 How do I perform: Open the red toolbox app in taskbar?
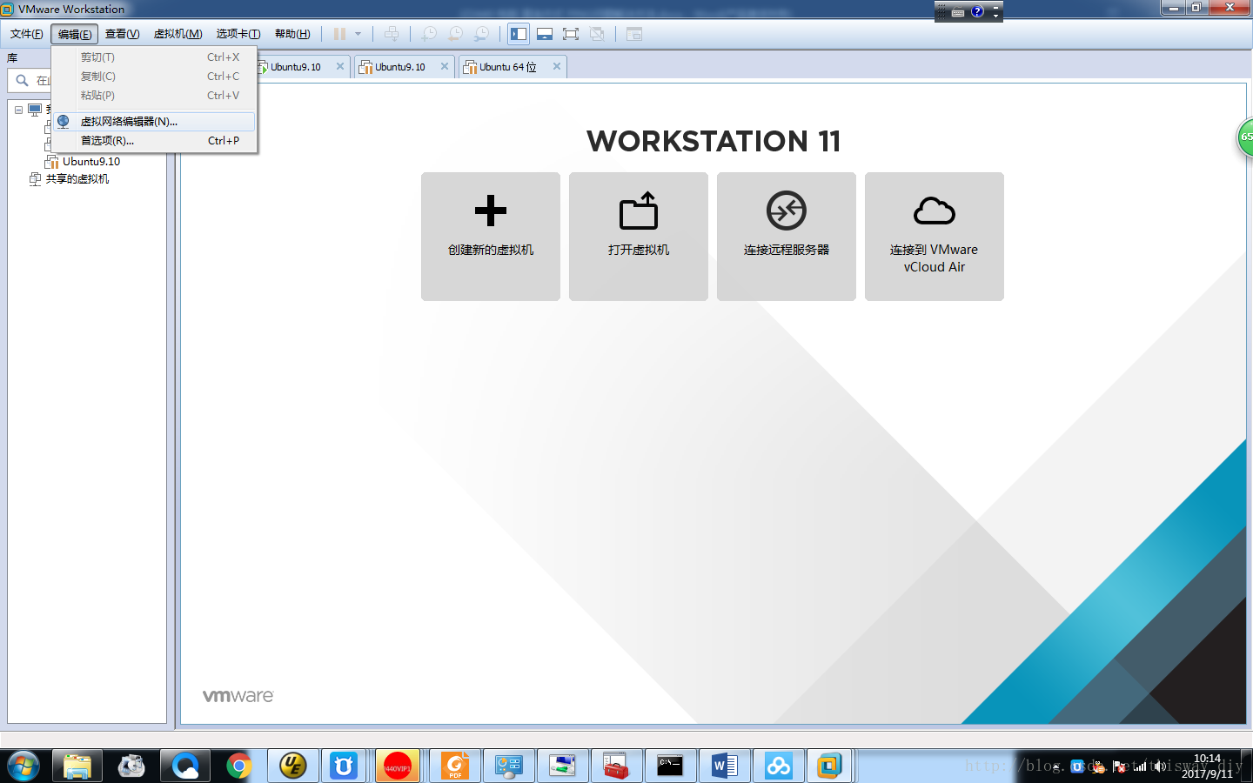(x=616, y=766)
